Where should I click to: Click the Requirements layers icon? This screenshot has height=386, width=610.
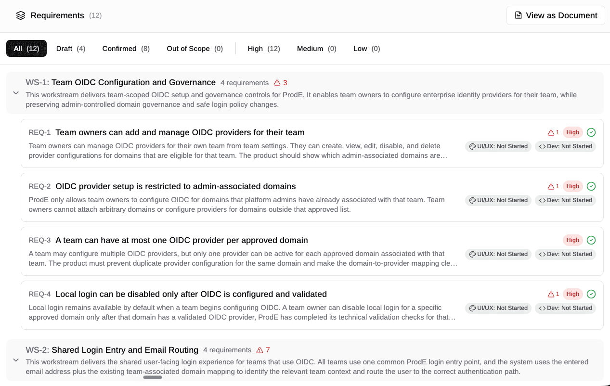(x=20, y=15)
